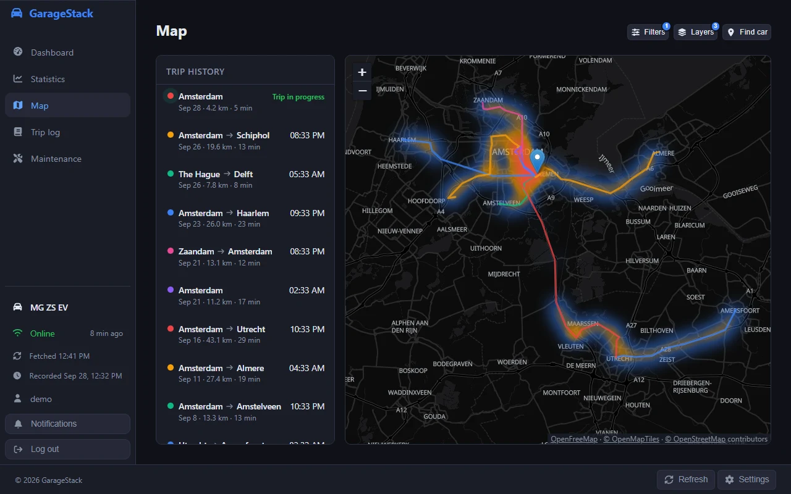Zoom out on the map

click(362, 91)
